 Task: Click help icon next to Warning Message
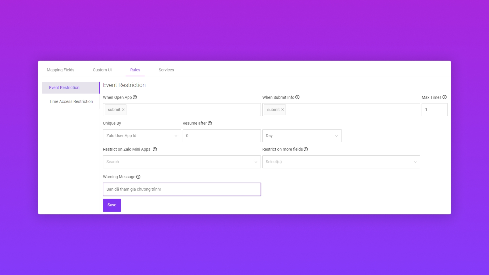[138, 177]
